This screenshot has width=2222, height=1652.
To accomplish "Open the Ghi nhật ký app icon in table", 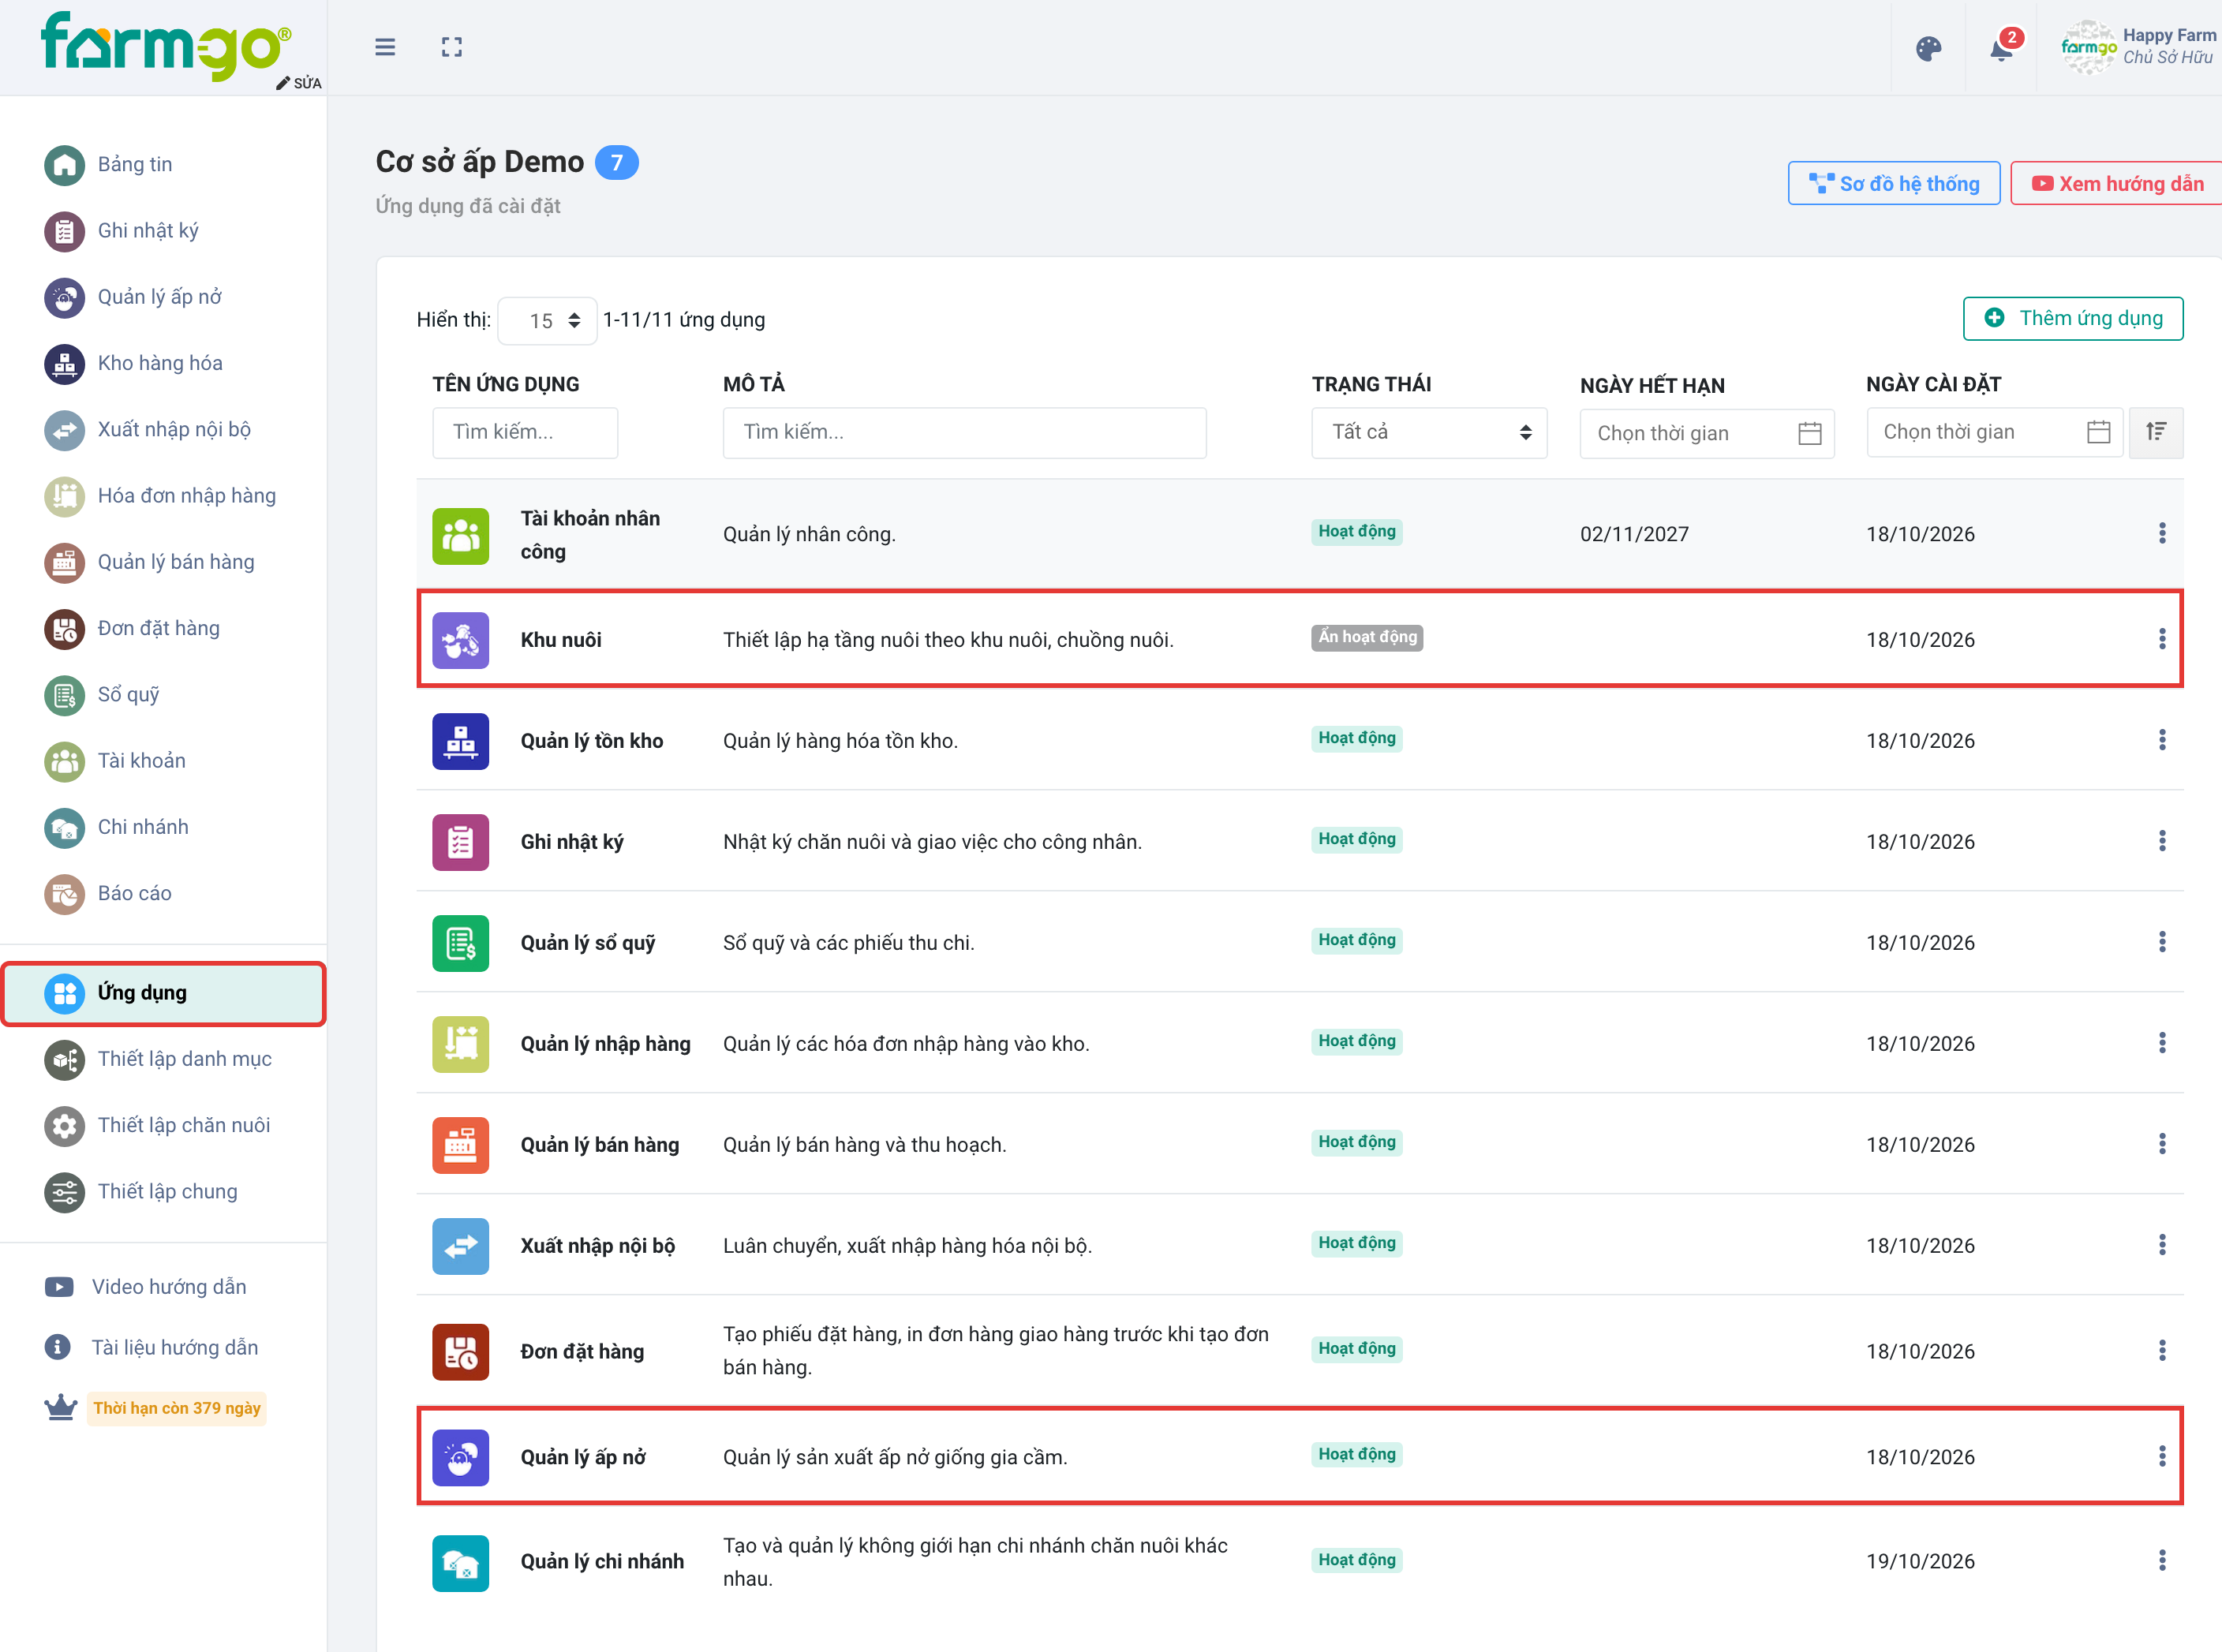I will point(460,842).
